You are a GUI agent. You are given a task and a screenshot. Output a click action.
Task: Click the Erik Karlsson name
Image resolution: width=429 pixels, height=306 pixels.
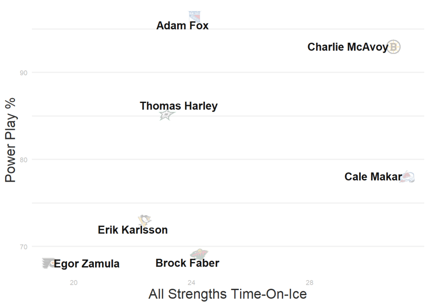pos(133,230)
